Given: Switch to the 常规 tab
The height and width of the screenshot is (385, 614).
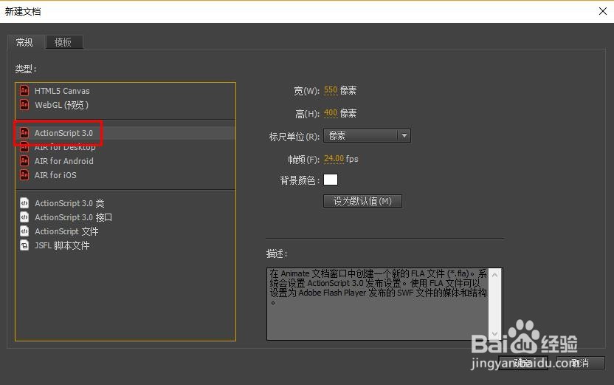Looking at the screenshot, I should (x=24, y=42).
